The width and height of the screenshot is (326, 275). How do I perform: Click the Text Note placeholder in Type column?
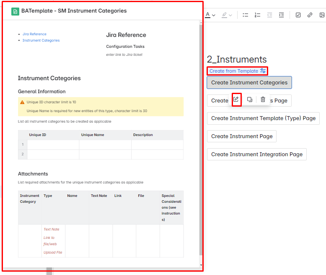tap(52, 229)
